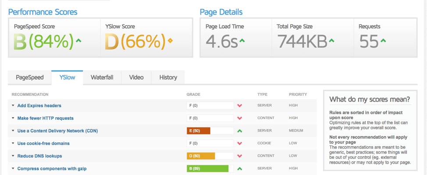Open Compress components with gzip link

52,168
